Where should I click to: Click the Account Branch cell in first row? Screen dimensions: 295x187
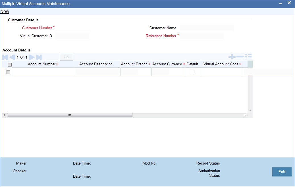tap(136, 72)
